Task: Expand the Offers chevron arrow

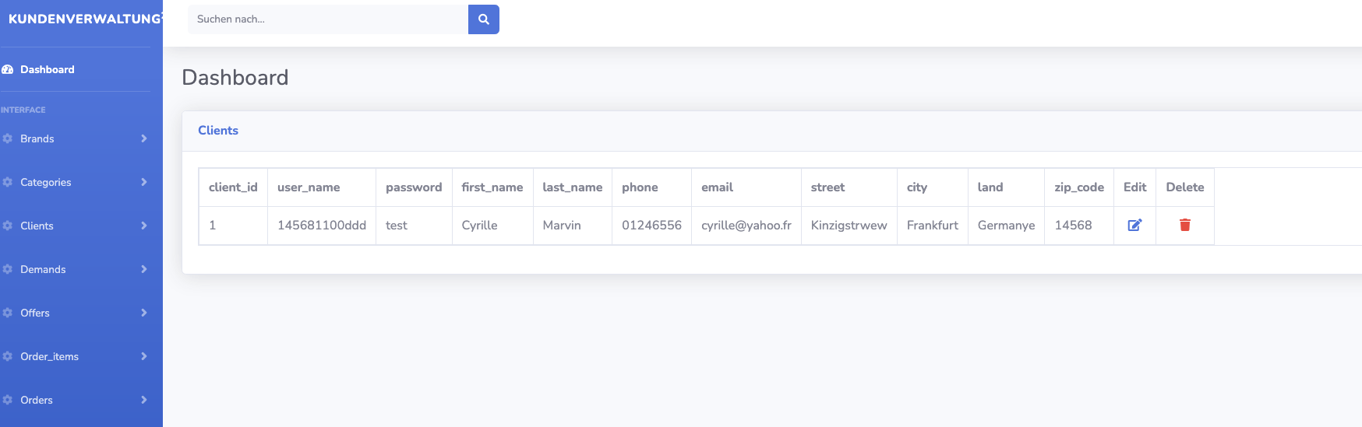Action: pyautogui.click(x=144, y=313)
